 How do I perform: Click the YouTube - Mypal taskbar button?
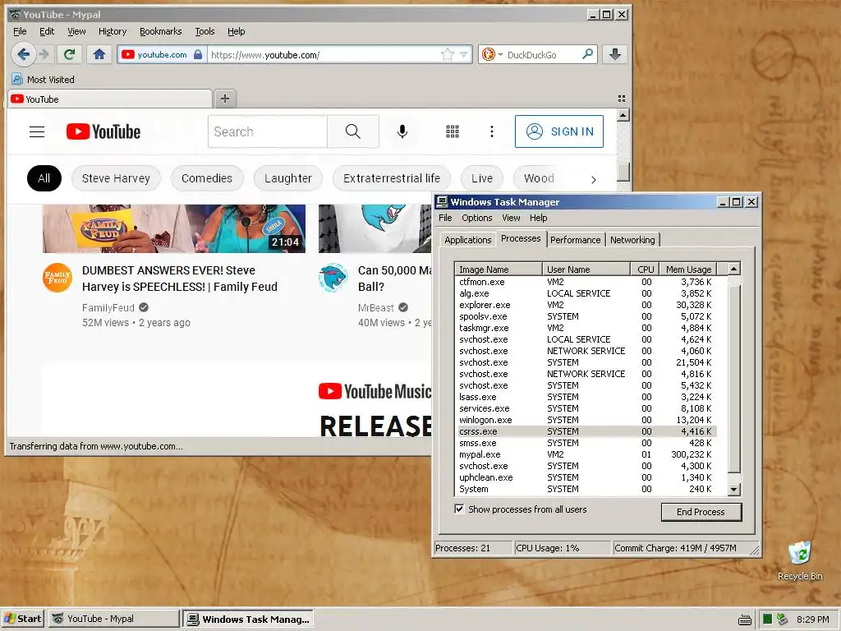click(114, 619)
